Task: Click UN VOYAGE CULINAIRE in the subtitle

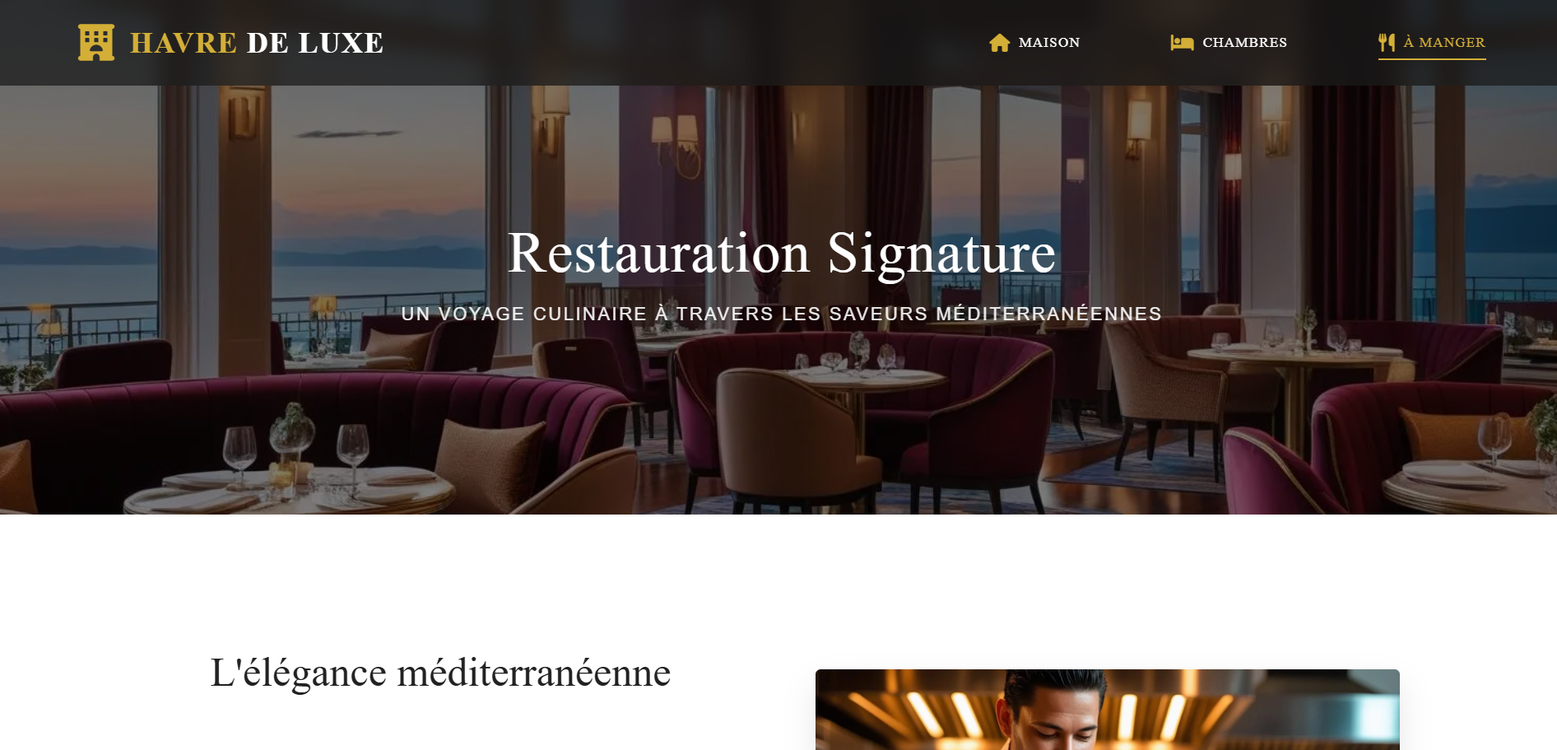Action: pos(524,314)
